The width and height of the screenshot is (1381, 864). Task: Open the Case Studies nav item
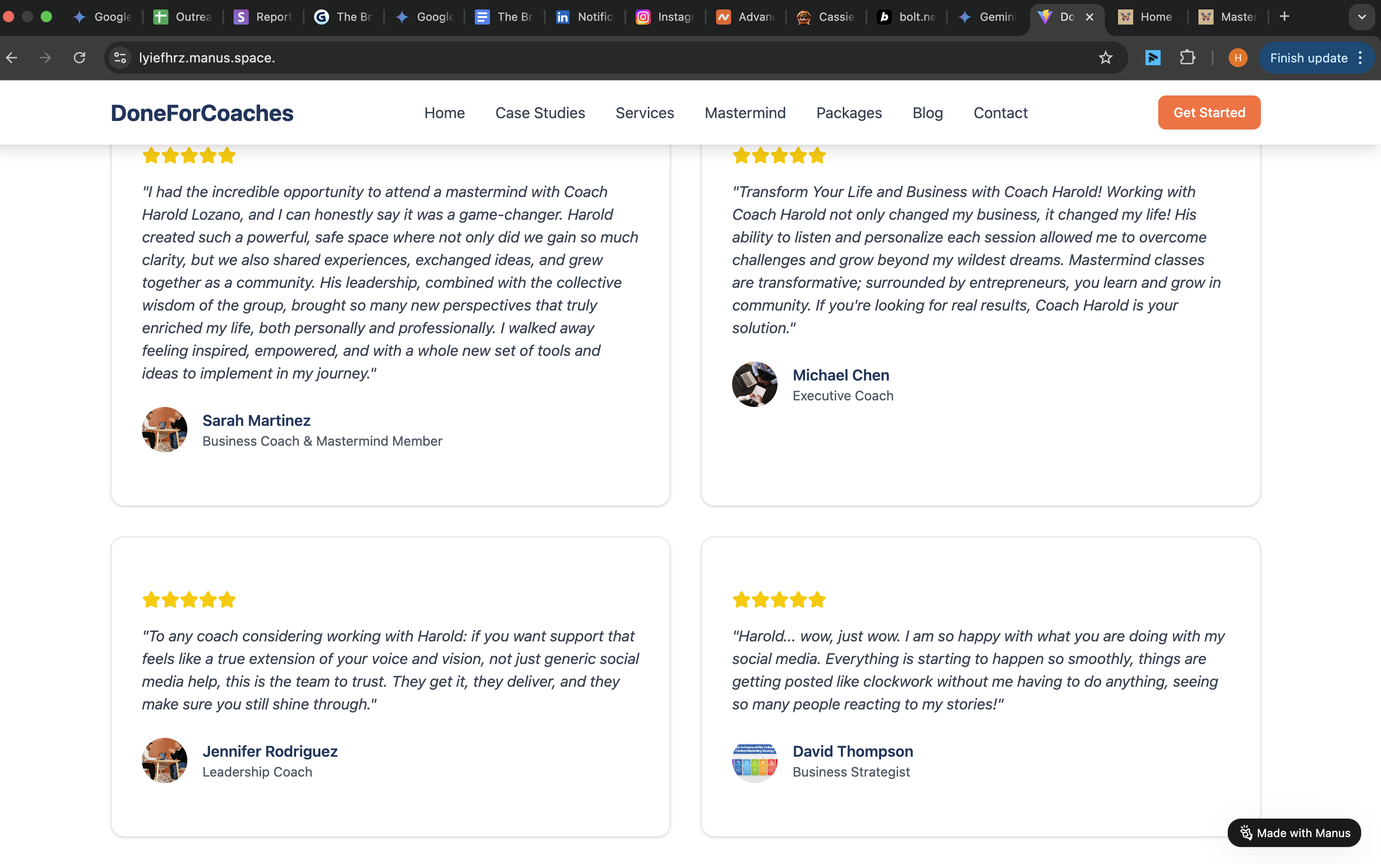[540, 112]
